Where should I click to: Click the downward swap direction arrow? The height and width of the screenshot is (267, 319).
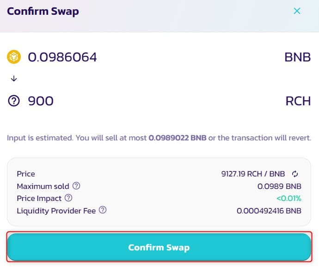[14, 78]
